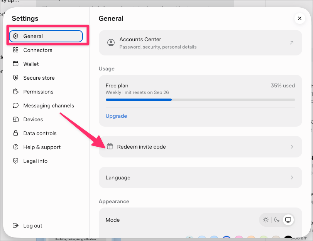Open Accounts Center external link card
This screenshot has height=241, width=313.
click(x=200, y=43)
